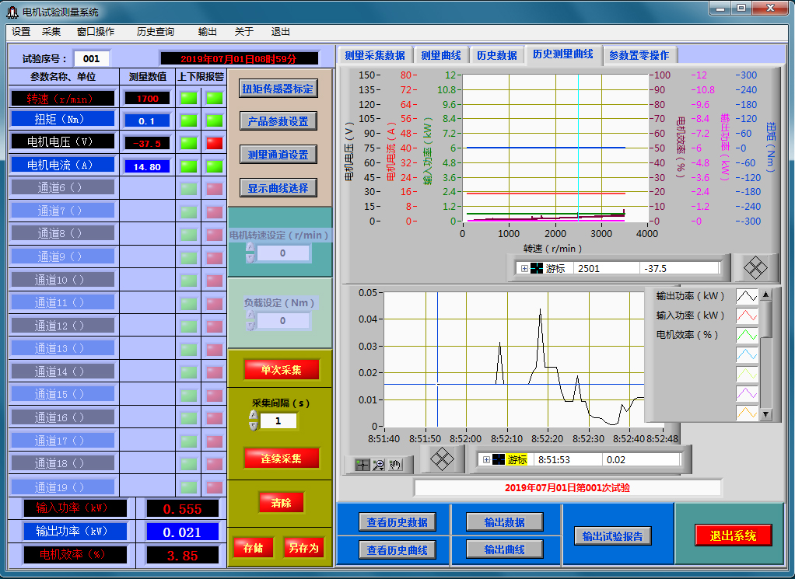795x579 pixels.
Task: Click the 电机电流 upper-limit alarm indicator
Action: click(x=214, y=166)
